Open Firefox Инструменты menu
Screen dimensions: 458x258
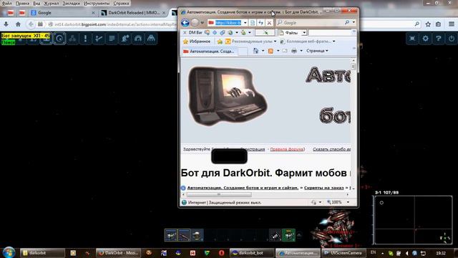pos(97,4)
